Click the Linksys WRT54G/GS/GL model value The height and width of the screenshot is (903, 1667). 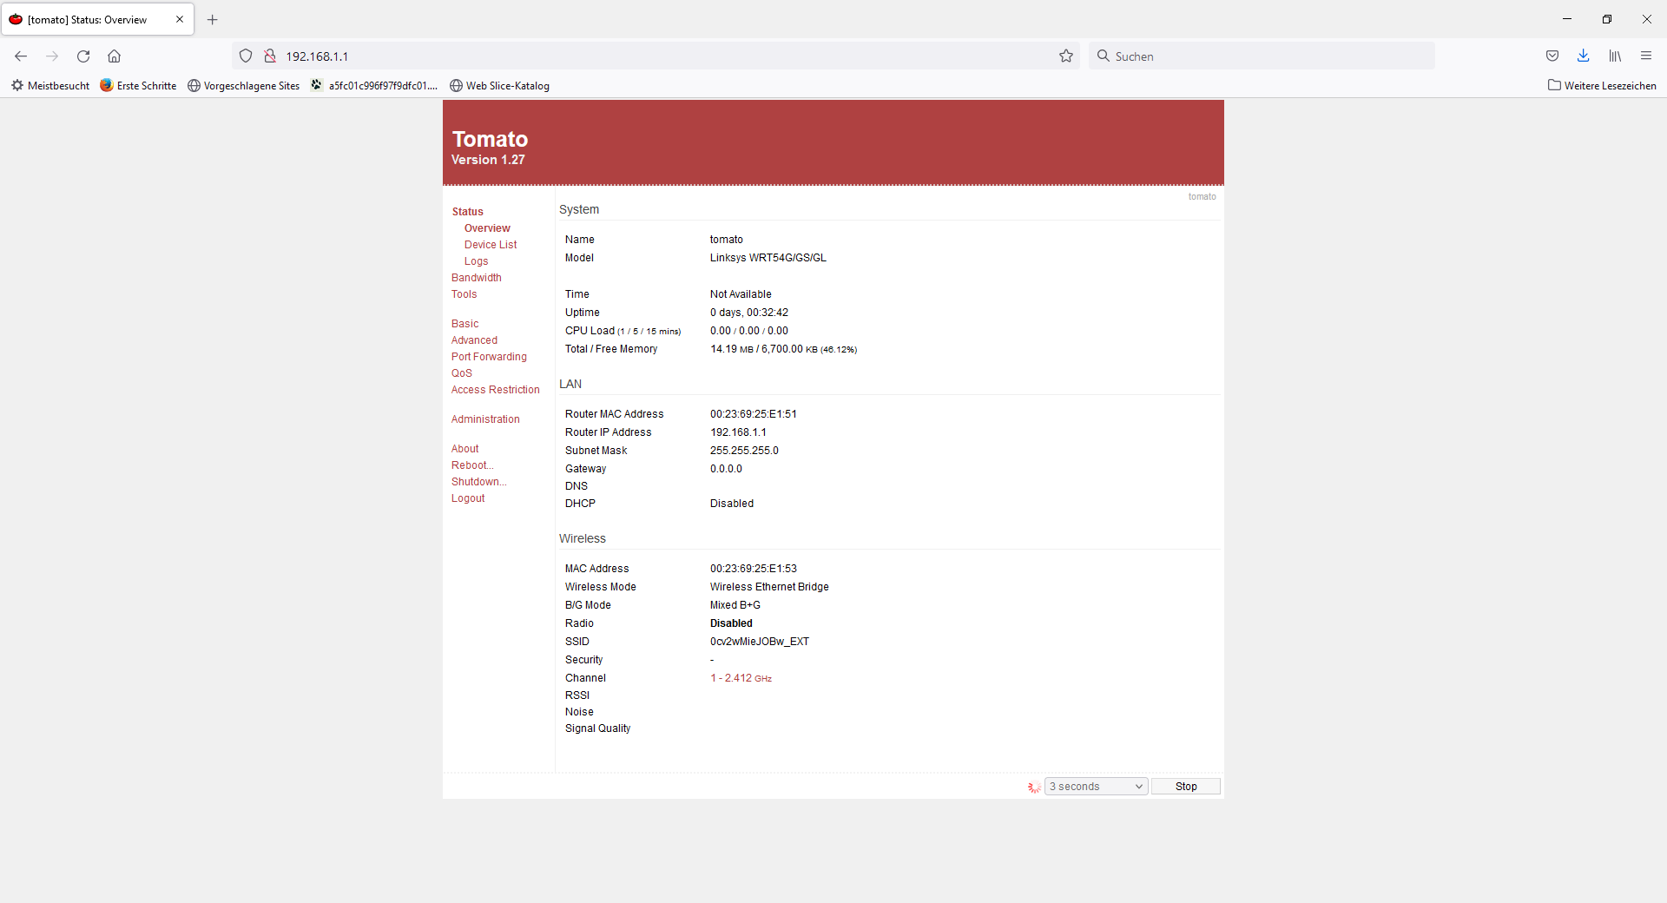768,258
